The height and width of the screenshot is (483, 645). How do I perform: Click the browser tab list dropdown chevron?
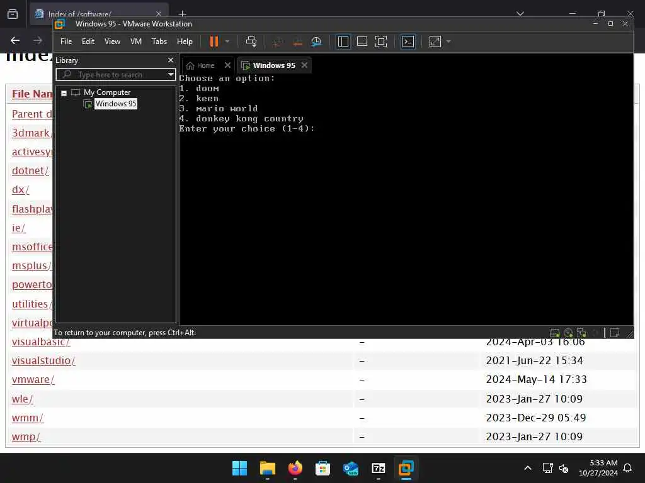(x=520, y=14)
